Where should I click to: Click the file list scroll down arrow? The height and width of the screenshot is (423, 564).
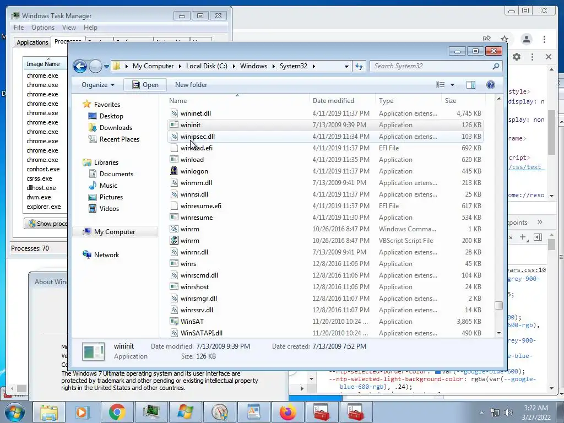coord(499,333)
